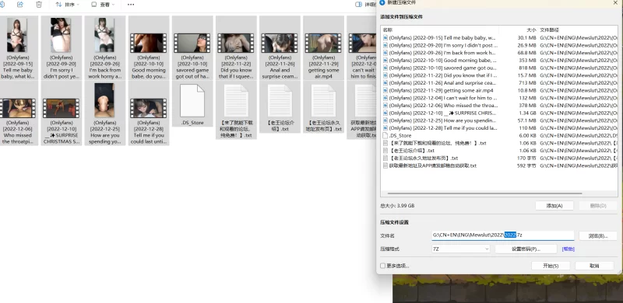Click the 取消 cancel button
The width and height of the screenshot is (623, 303).
point(594,266)
